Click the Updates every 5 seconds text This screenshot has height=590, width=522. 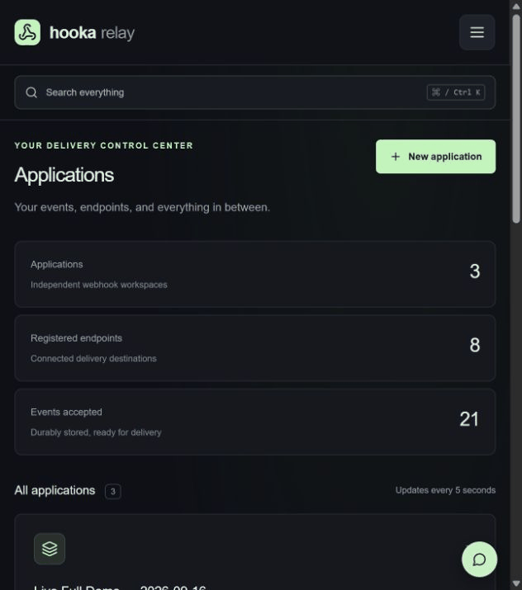pos(445,490)
